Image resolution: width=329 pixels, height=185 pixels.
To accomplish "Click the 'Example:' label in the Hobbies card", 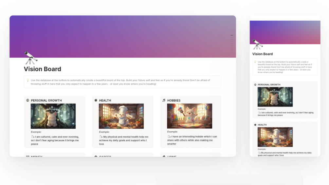I will click(x=173, y=132).
